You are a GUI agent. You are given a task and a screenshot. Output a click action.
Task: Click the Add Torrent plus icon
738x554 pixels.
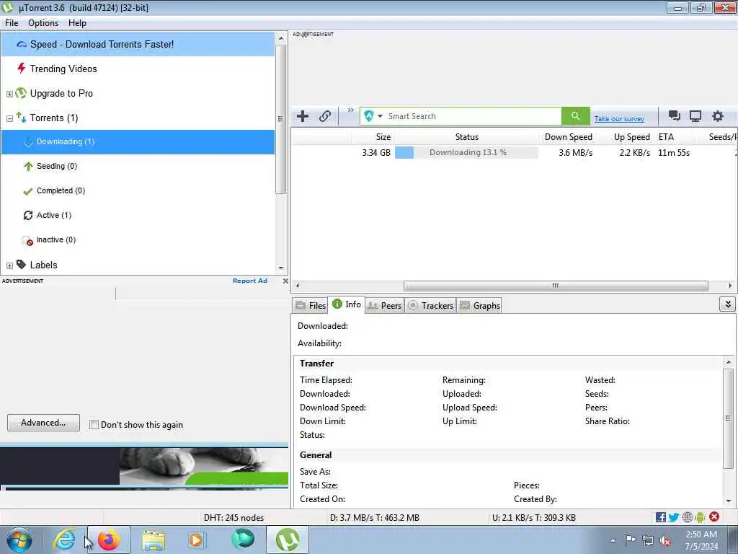point(303,116)
